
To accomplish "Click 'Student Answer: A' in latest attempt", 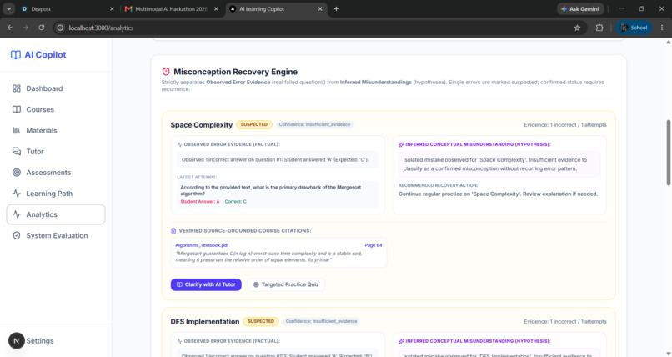I will [x=200, y=201].
